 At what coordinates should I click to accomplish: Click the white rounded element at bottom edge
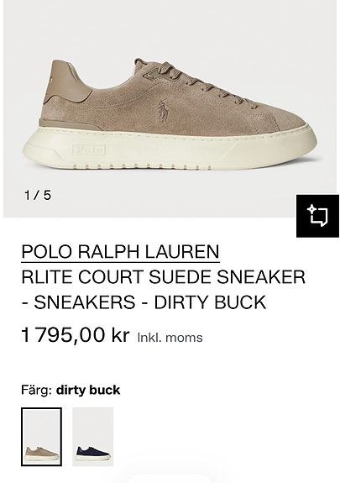pyautogui.click(x=170, y=480)
